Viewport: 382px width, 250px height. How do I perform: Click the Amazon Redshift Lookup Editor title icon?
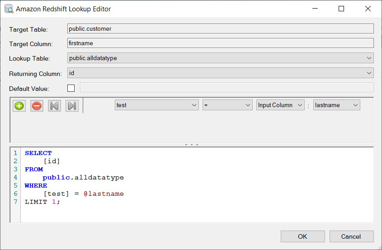pos(9,9)
